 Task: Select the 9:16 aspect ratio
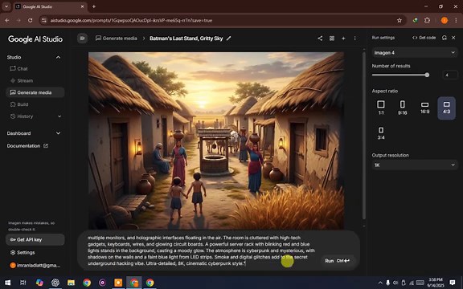pyautogui.click(x=403, y=108)
